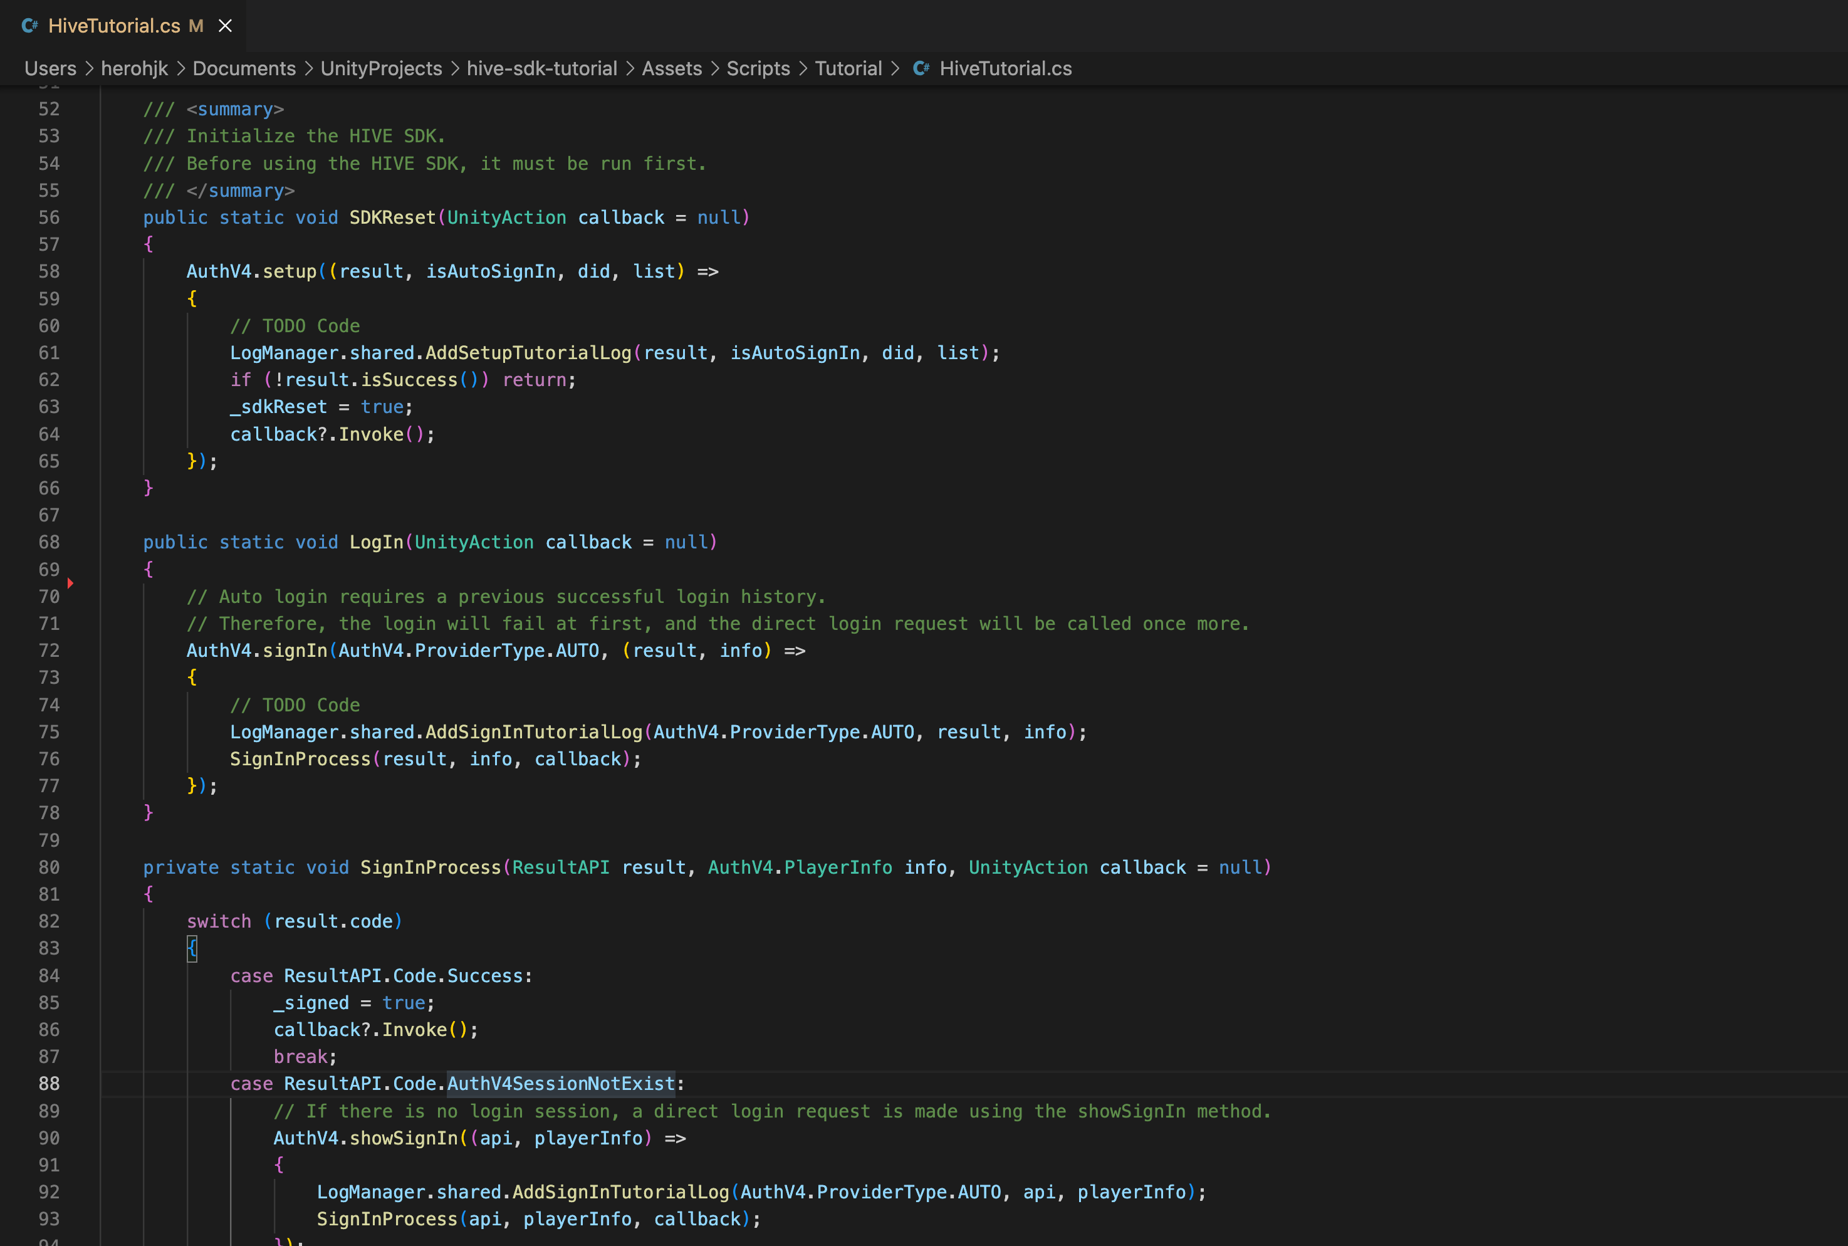Click PlayerInfo type on line 80
Viewport: 1848px width, 1246px height.
click(838, 867)
